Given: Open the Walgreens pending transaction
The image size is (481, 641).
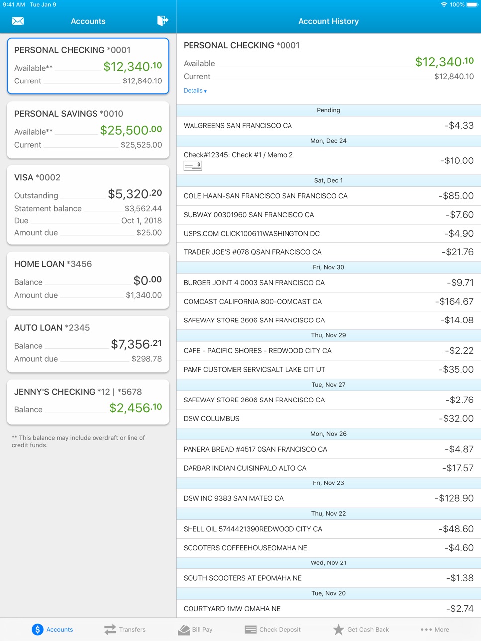Looking at the screenshot, I should click(x=329, y=126).
